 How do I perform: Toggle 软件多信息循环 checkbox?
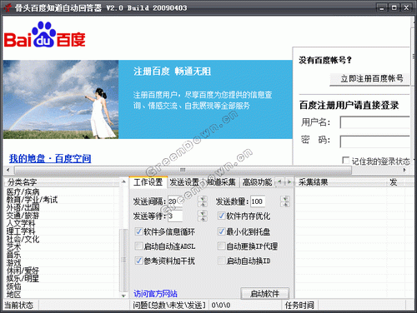coord(138,231)
